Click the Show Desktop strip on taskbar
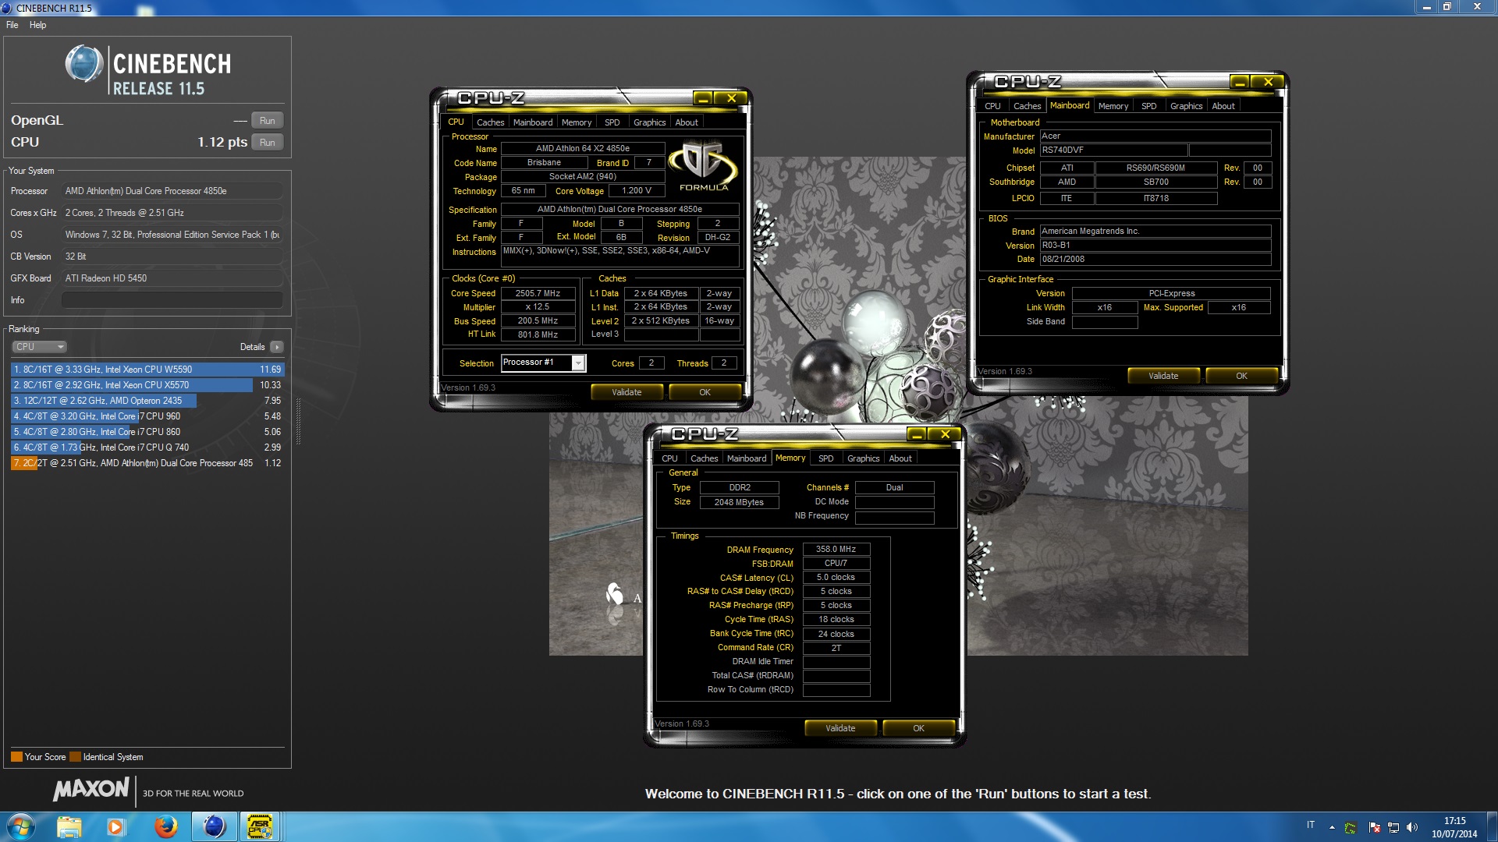1498x842 pixels. (1493, 827)
